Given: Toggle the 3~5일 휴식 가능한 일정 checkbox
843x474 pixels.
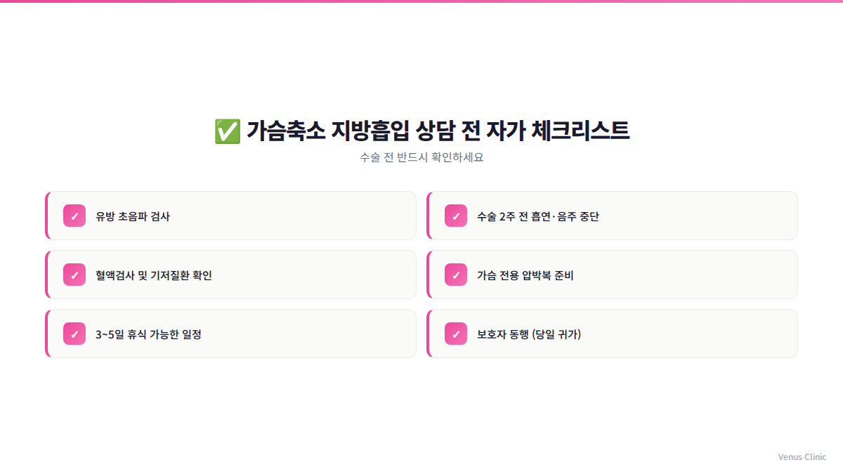Looking at the screenshot, I should pyautogui.click(x=74, y=334).
